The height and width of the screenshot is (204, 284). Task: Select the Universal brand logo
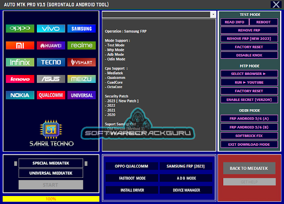point(82,95)
